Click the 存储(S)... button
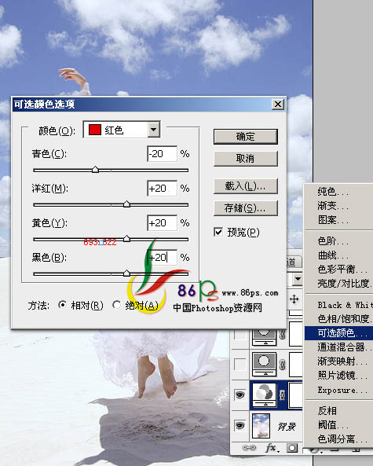 246,208
